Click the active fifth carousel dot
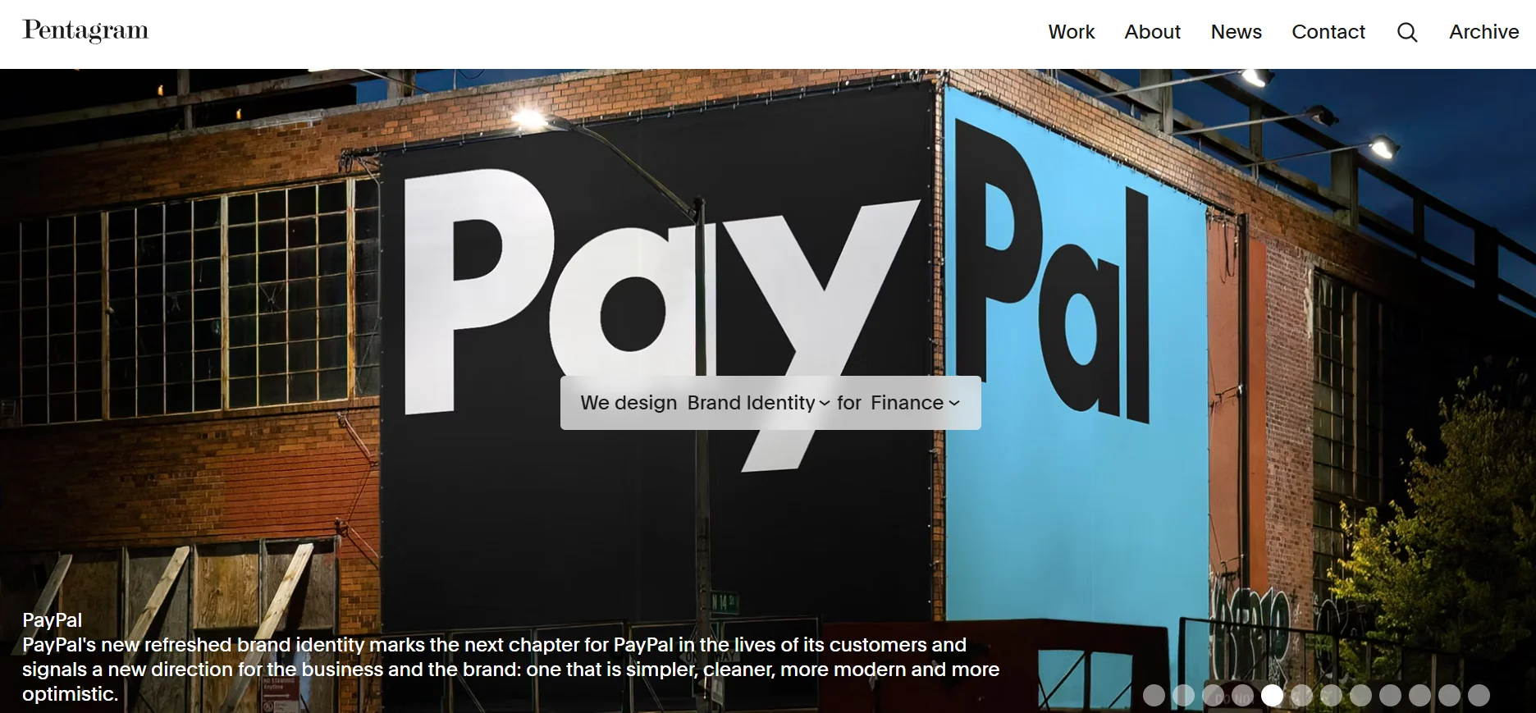Screen dimensions: 1536x713 click(1272, 695)
